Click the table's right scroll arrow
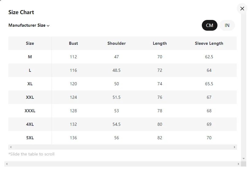 [234, 147]
